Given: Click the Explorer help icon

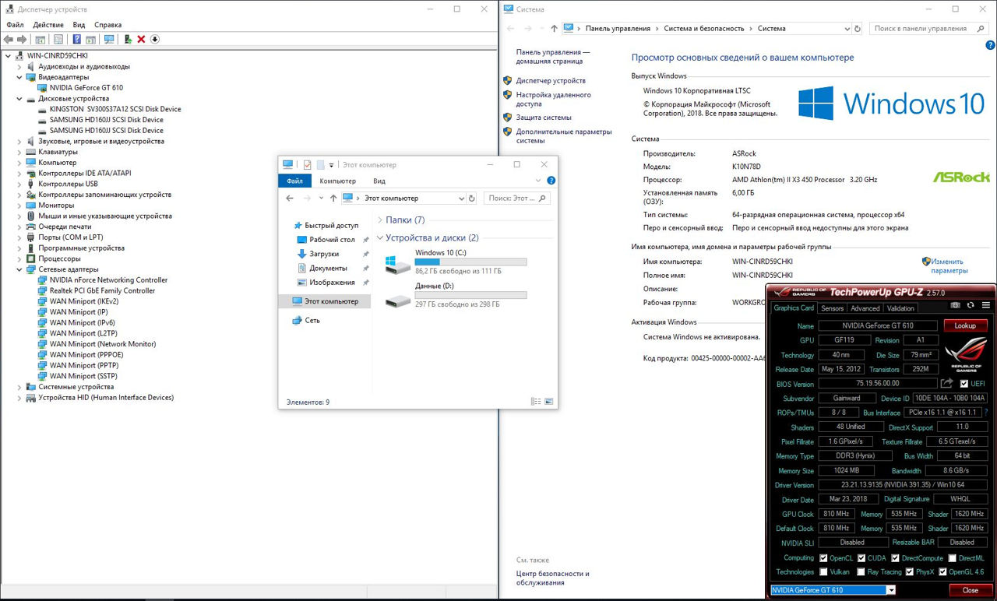Looking at the screenshot, I should 551,181.
